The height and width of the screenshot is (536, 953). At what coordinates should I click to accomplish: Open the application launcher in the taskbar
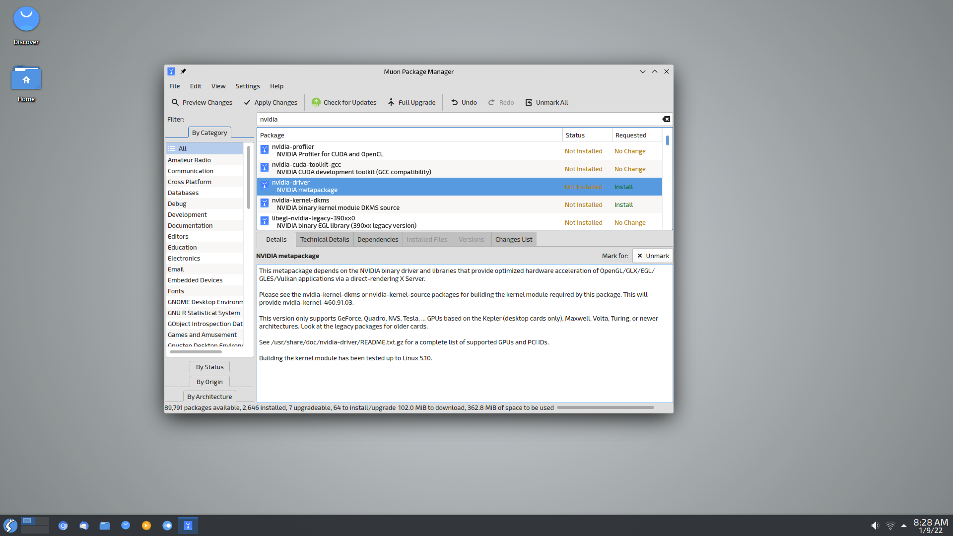10,525
